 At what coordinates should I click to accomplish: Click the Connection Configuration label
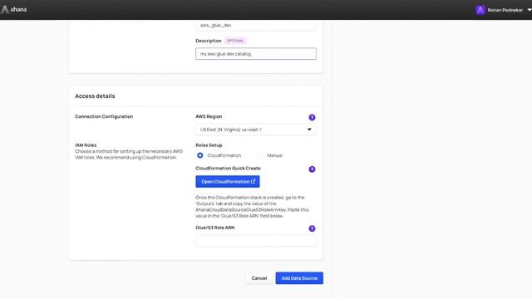[104, 116]
